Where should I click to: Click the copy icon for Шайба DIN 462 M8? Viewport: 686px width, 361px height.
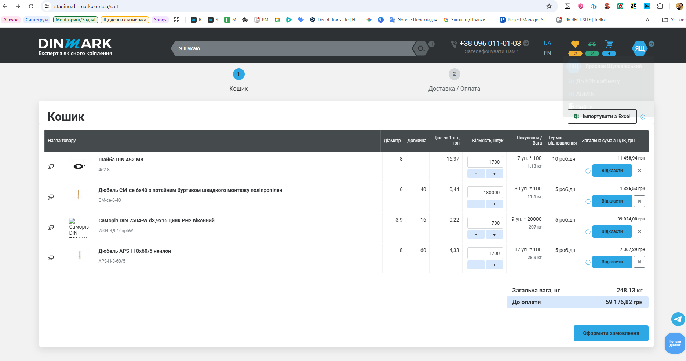point(51,167)
